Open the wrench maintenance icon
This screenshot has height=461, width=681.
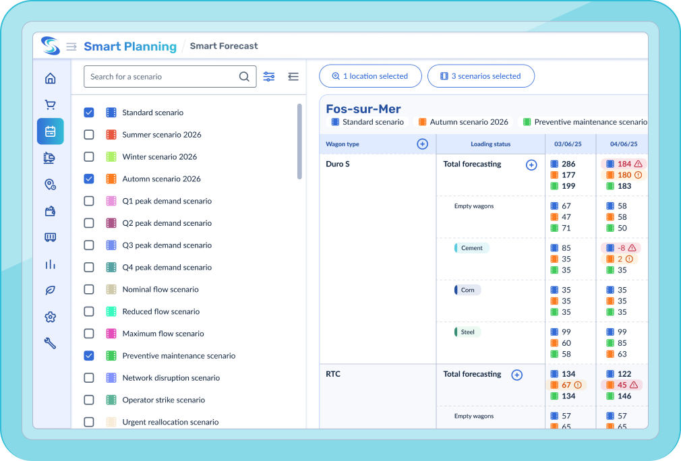51,343
